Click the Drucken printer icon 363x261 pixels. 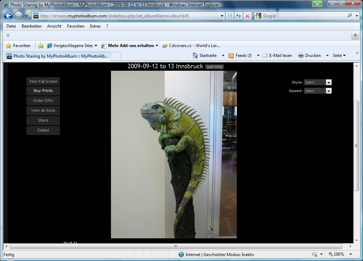coord(301,56)
